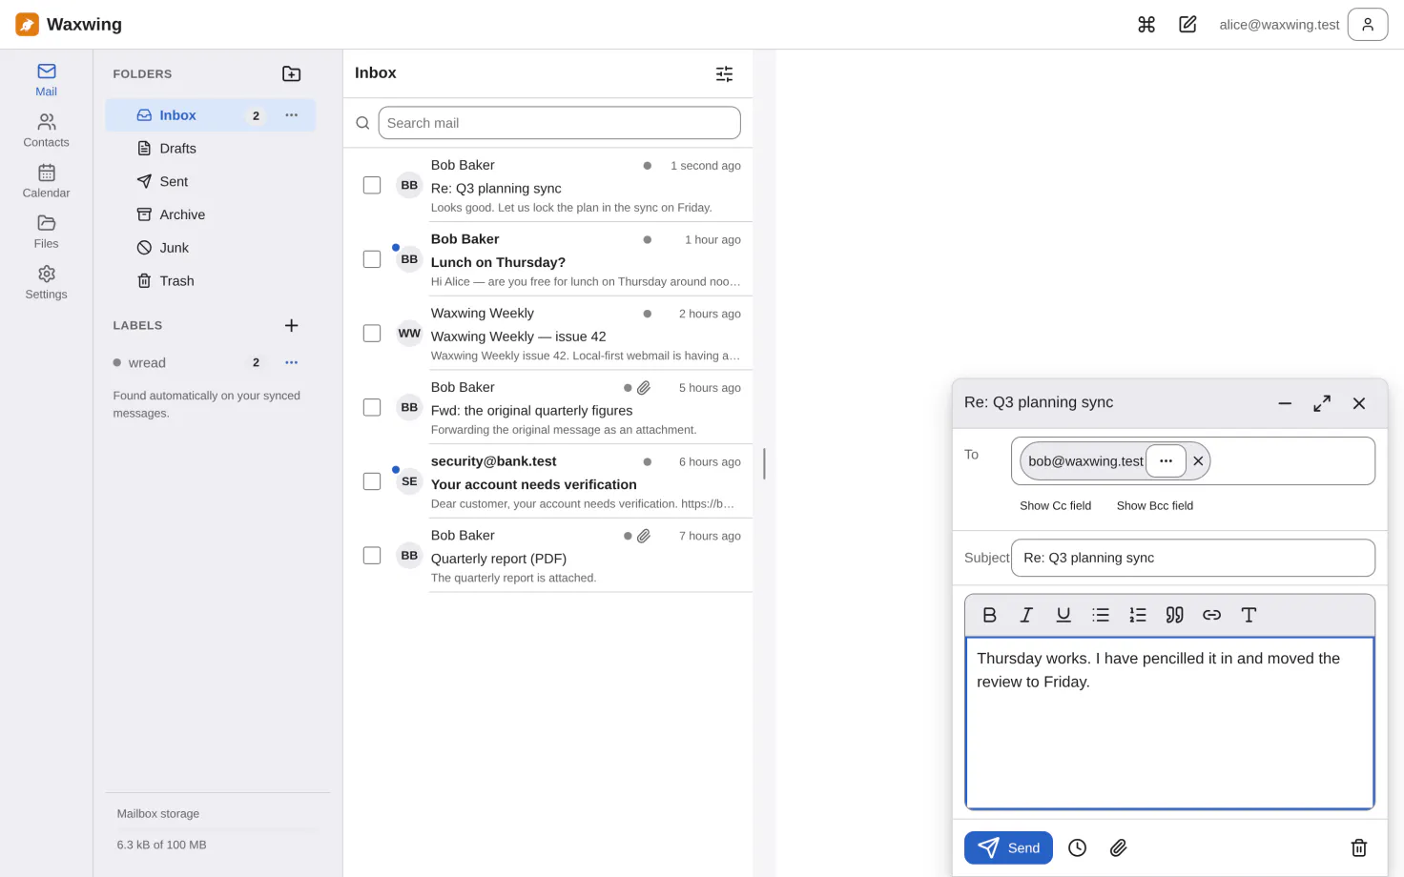
Task: Send the reply message
Action: [1008, 847]
